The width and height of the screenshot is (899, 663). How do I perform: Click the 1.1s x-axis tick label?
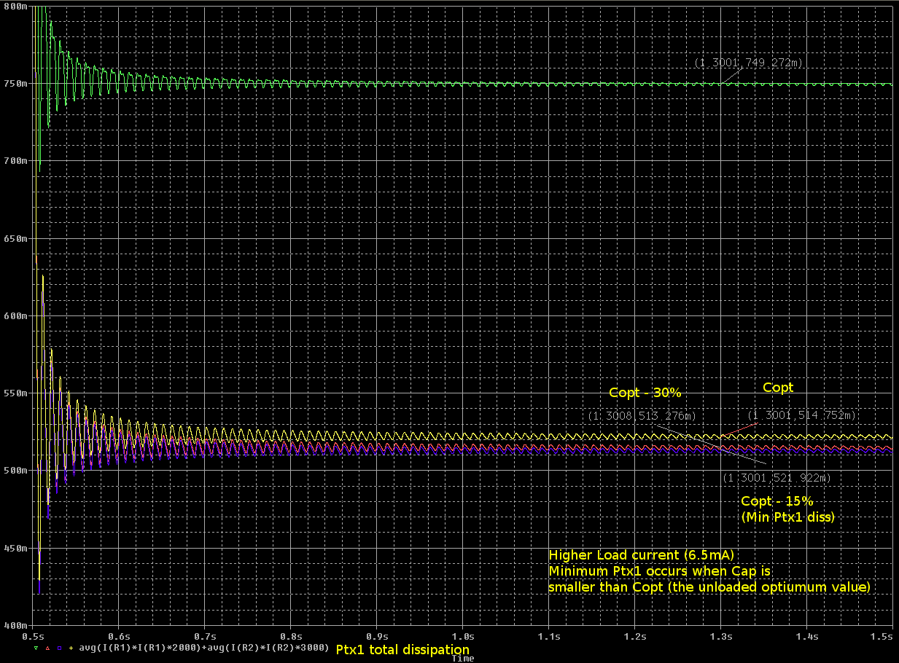click(549, 637)
